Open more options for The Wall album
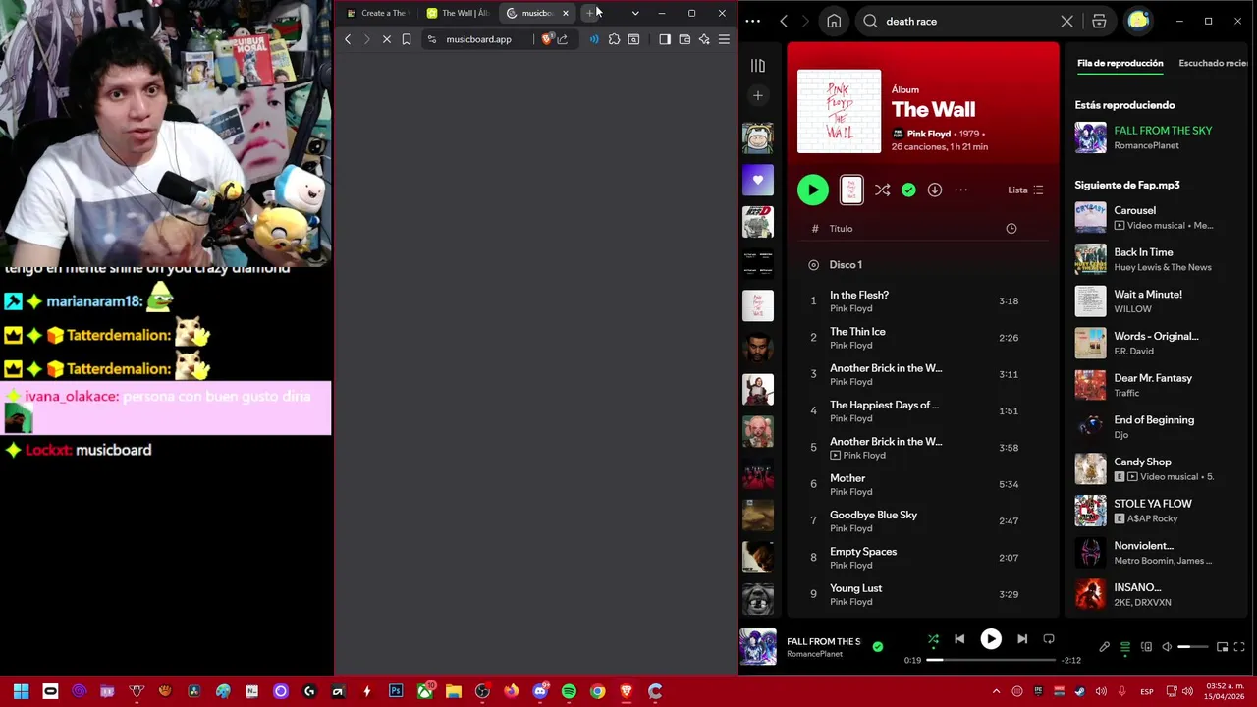 tap(960, 190)
